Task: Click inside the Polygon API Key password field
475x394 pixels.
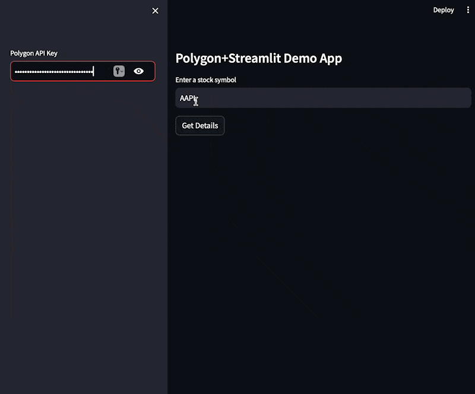Action: pos(59,71)
